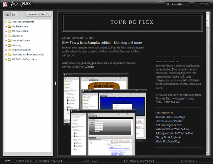Expand AIR Capabilities tree node
This screenshot has width=213, height=164.
(x=6, y=31)
